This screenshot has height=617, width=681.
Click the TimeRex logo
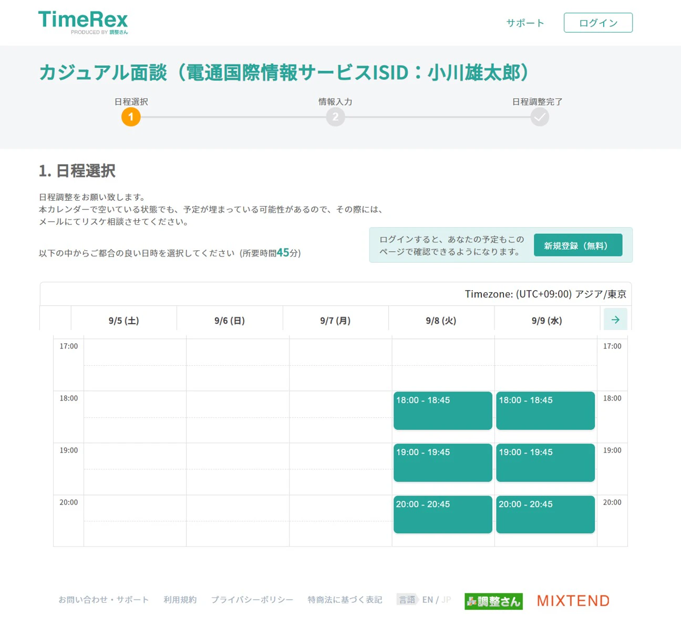tap(83, 23)
